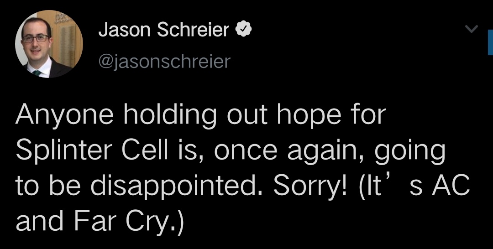493x249 pixels.
Task: Click the word "Anyone" starting the tweet
Action: point(64,115)
